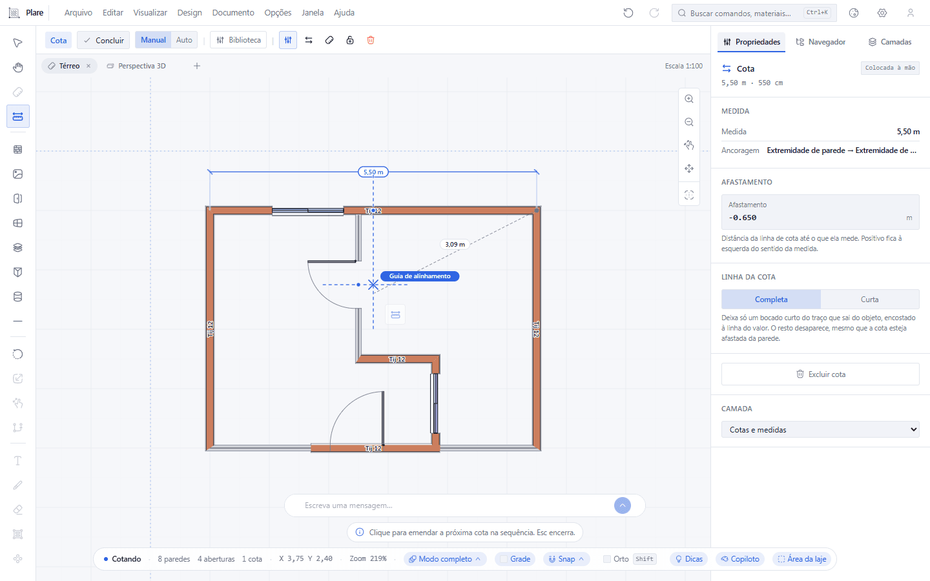
Task: Click the swap direction arrows in toolbar
Action: point(309,40)
